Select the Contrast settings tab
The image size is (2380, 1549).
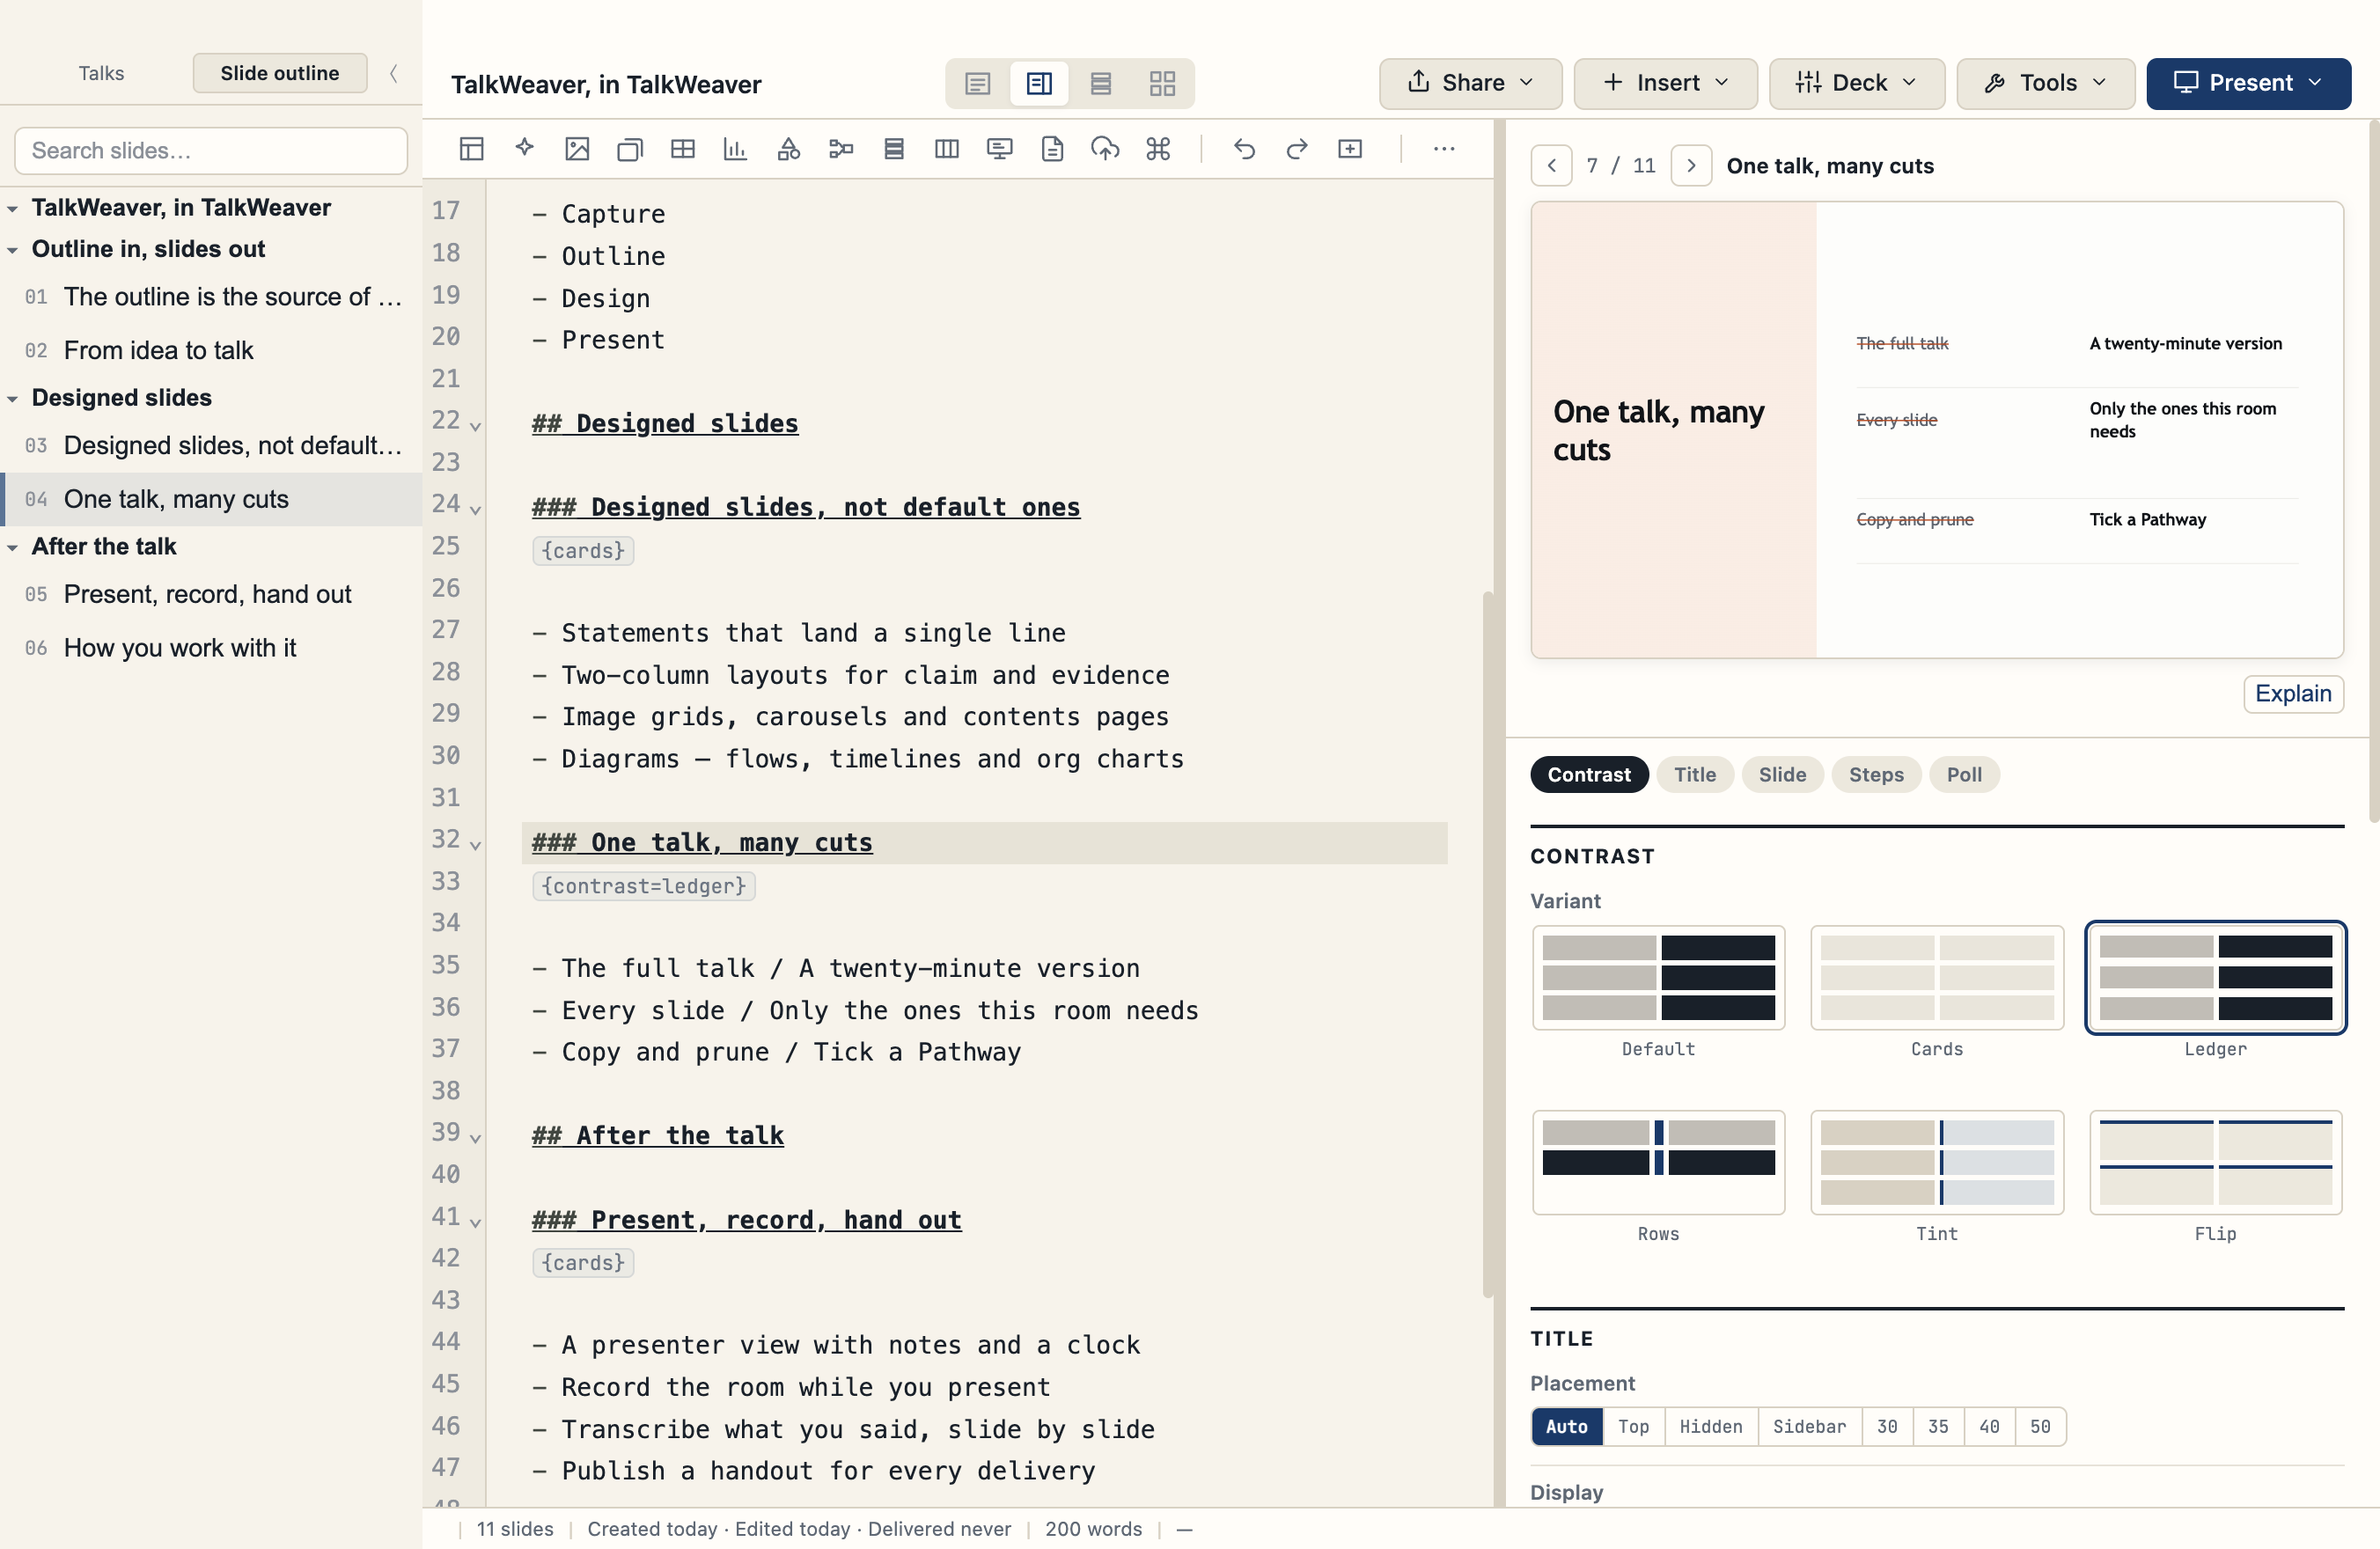point(1589,774)
